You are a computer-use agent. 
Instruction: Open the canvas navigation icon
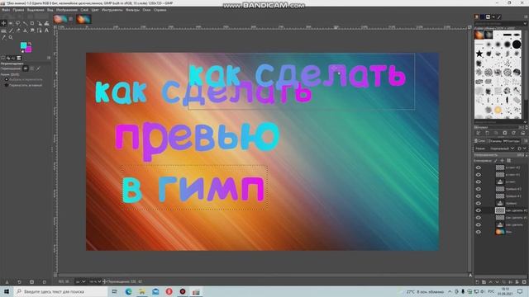[470, 275]
